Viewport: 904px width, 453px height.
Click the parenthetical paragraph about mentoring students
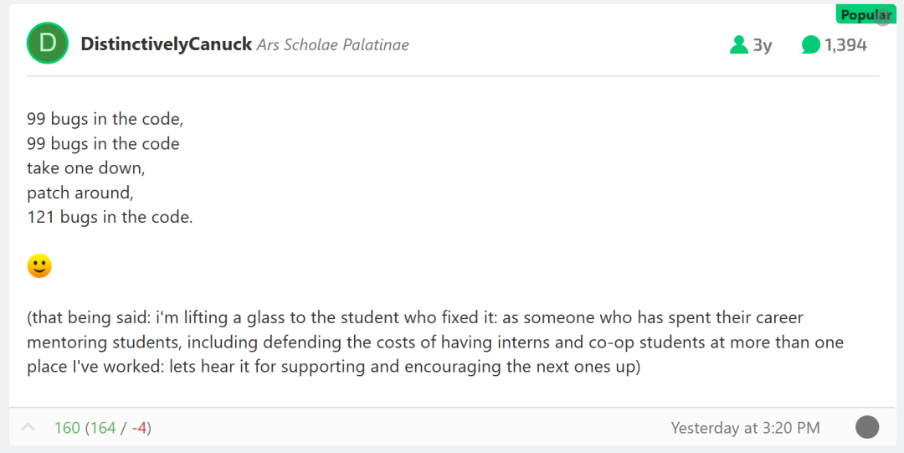coord(435,342)
